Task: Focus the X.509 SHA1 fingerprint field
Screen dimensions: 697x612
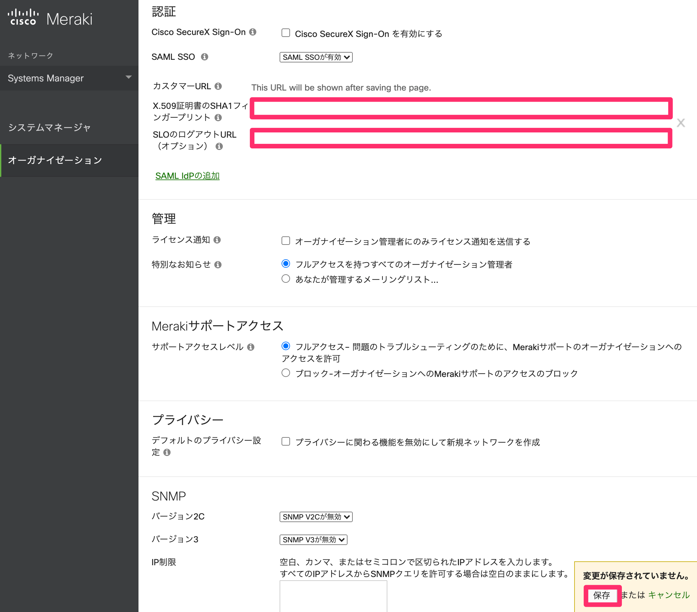Action: pyautogui.click(x=461, y=109)
